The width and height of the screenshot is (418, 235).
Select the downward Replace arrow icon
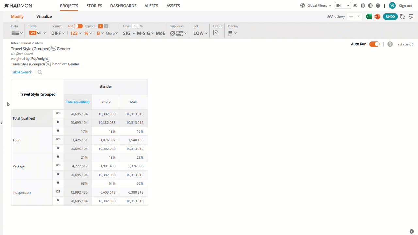[100, 26]
